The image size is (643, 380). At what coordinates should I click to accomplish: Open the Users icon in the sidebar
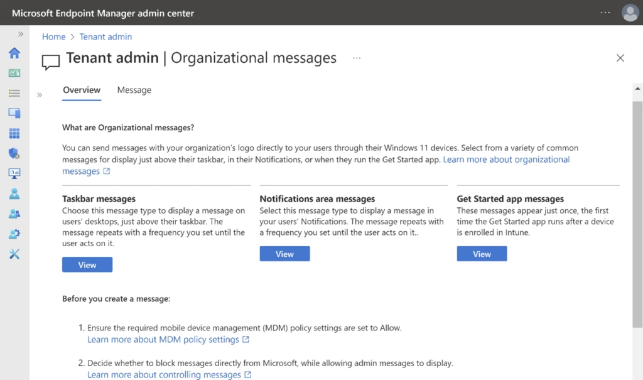point(14,193)
